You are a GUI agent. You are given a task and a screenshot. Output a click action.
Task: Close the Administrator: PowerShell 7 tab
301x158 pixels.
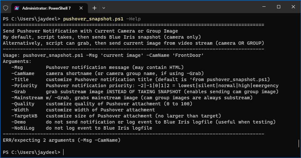coord(81,8)
